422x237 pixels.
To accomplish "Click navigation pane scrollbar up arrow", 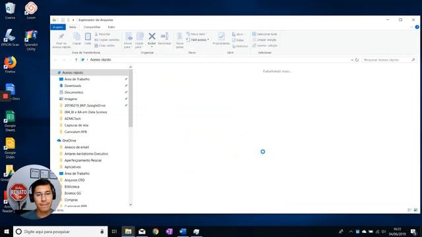I will point(131,67).
